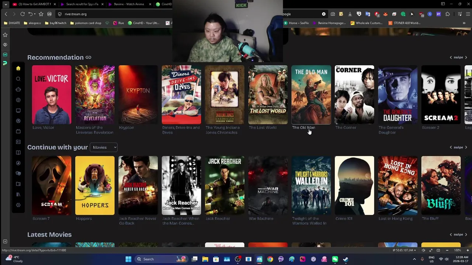Open the Hoppers poster
472x265 pixels.
[95, 185]
